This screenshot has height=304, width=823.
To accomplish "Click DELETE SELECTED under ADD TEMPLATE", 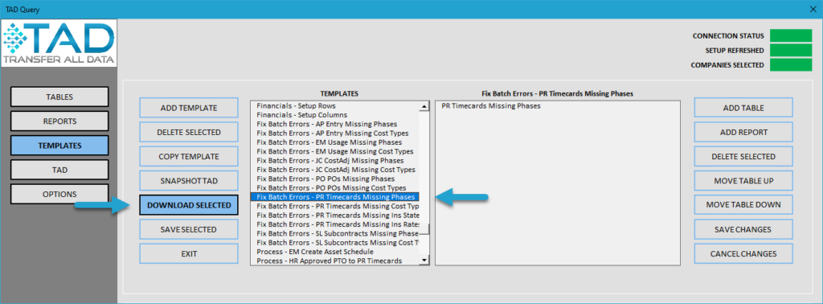I will pyautogui.click(x=188, y=132).
